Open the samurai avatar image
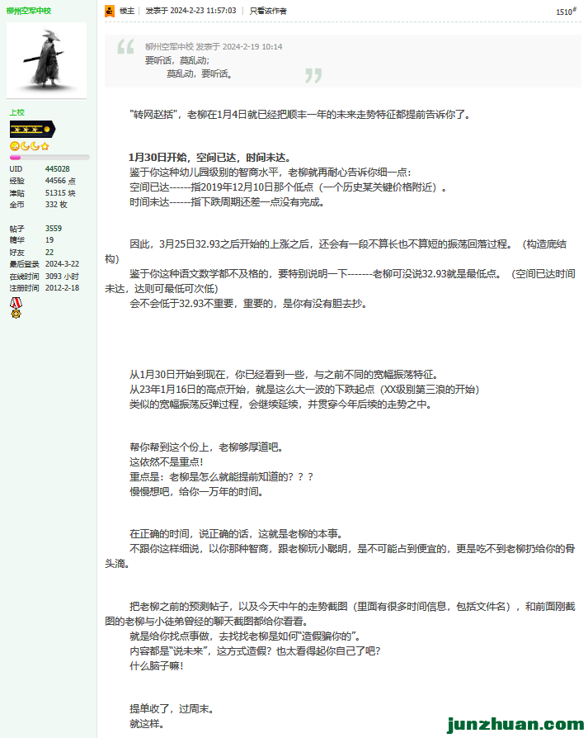The image size is (588, 738). click(46, 58)
